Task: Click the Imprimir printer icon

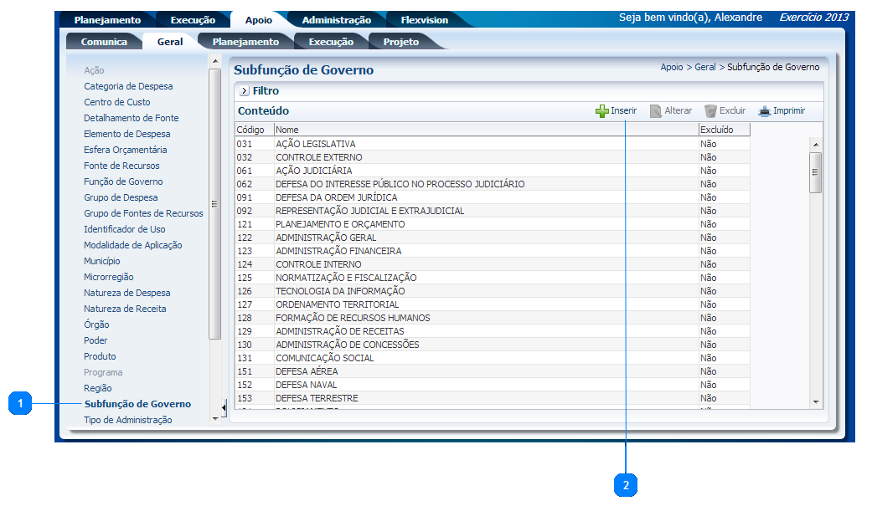Action: 764,111
